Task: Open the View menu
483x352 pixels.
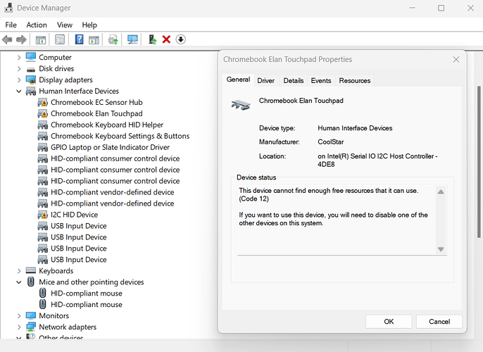Action: coord(65,25)
